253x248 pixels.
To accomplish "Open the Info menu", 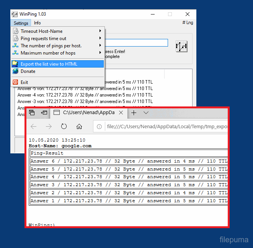I will [x=37, y=23].
